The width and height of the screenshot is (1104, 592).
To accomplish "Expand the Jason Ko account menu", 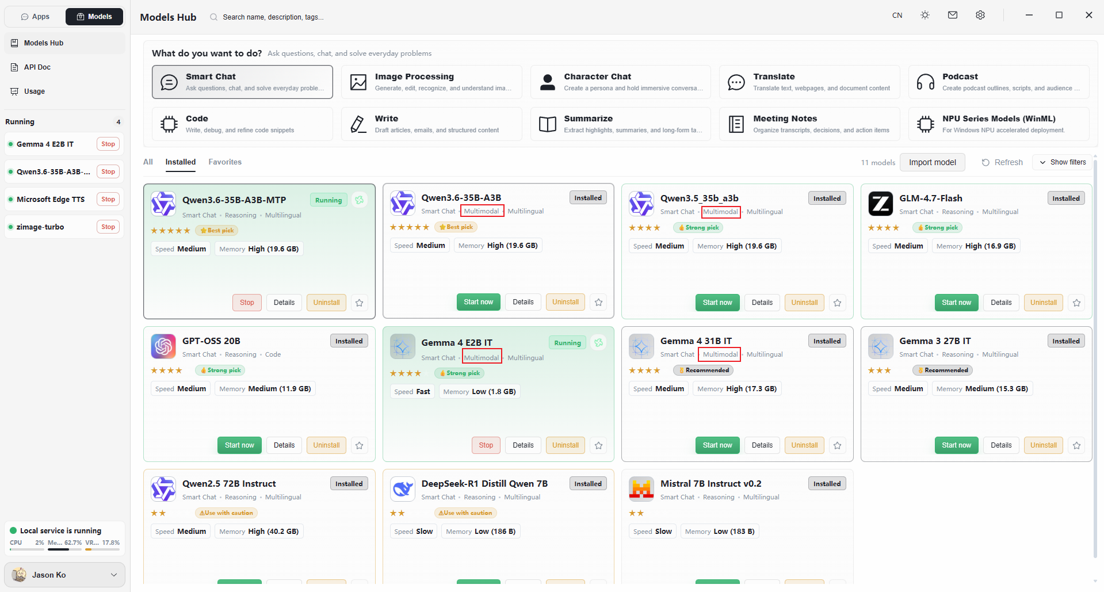I will (x=65, y=575).
